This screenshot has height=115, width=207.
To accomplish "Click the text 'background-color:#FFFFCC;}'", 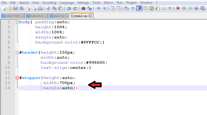I will tap(70, 42).
